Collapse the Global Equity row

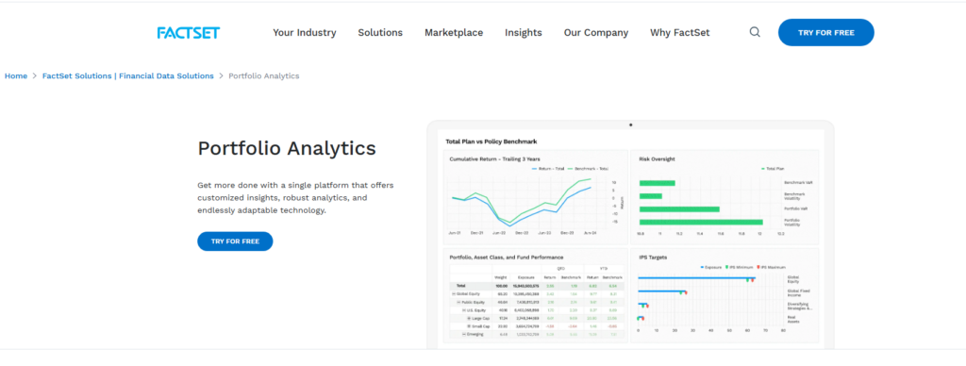click(x=454, y=294)
